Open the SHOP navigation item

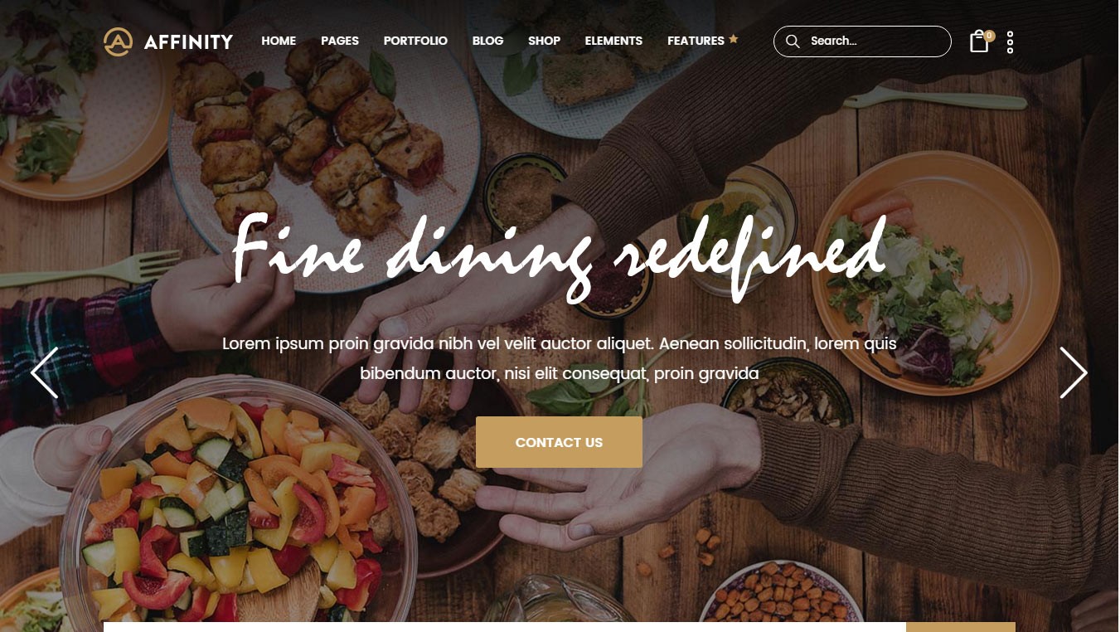[544, 41]
